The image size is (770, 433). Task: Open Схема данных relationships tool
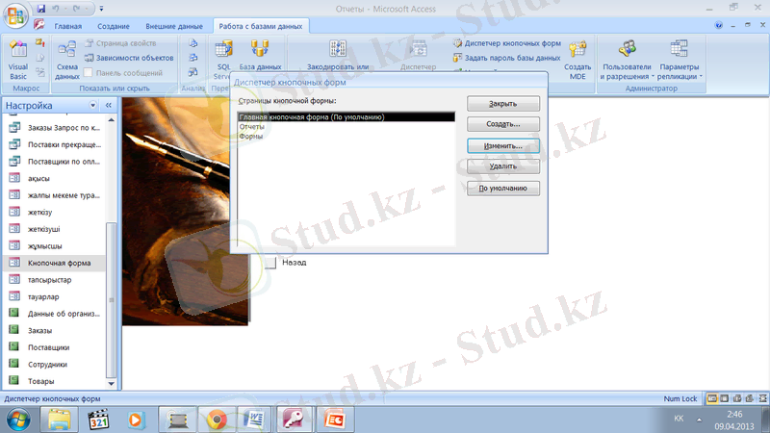[66, 60]
